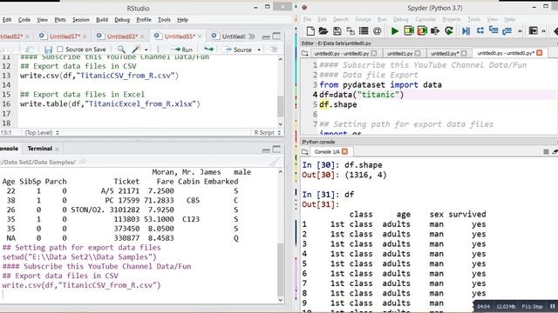Open the Search menu in Spyder

tap(341, 19)
